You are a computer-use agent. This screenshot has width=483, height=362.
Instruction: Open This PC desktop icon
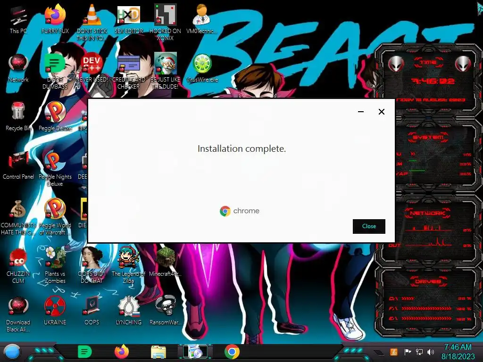tap(18, 20)
